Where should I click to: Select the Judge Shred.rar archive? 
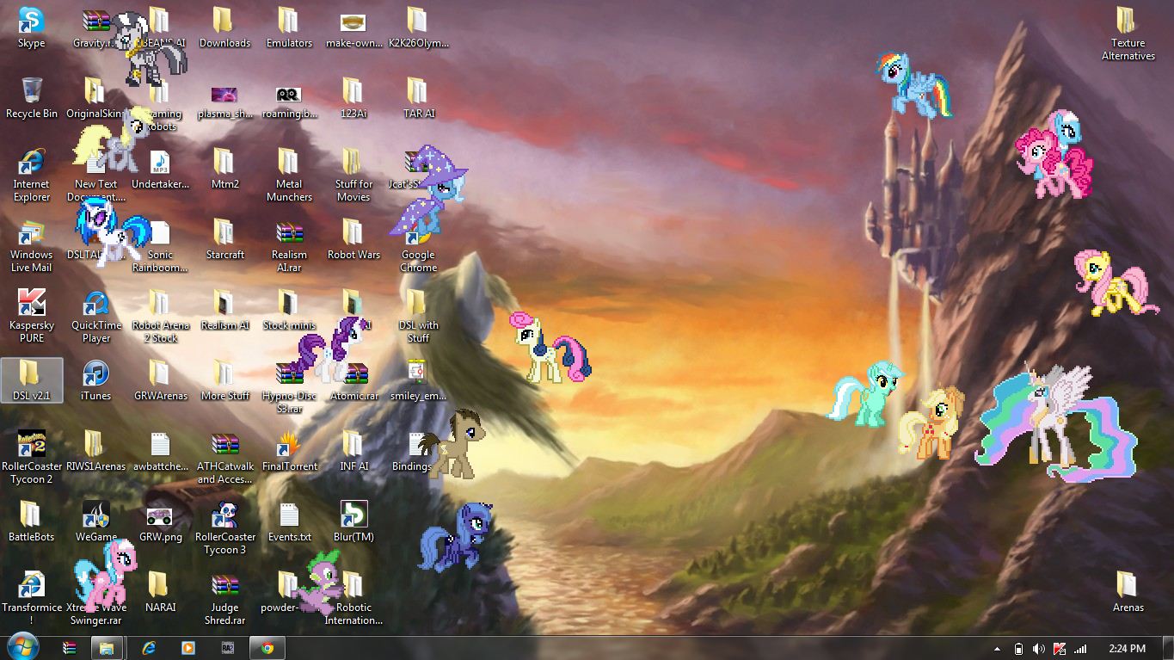[x=224, y=598]
